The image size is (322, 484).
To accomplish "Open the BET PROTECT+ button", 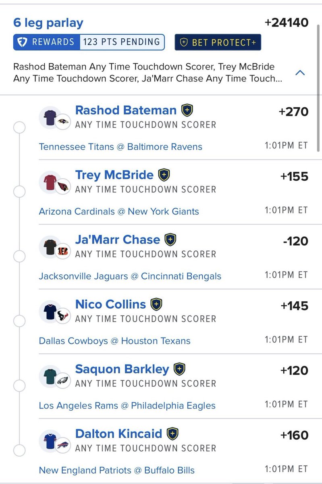I will [x=218, y=42].
